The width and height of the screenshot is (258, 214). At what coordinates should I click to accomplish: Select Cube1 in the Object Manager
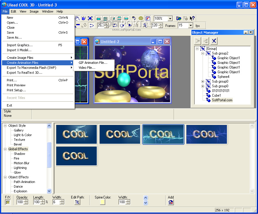216,95
